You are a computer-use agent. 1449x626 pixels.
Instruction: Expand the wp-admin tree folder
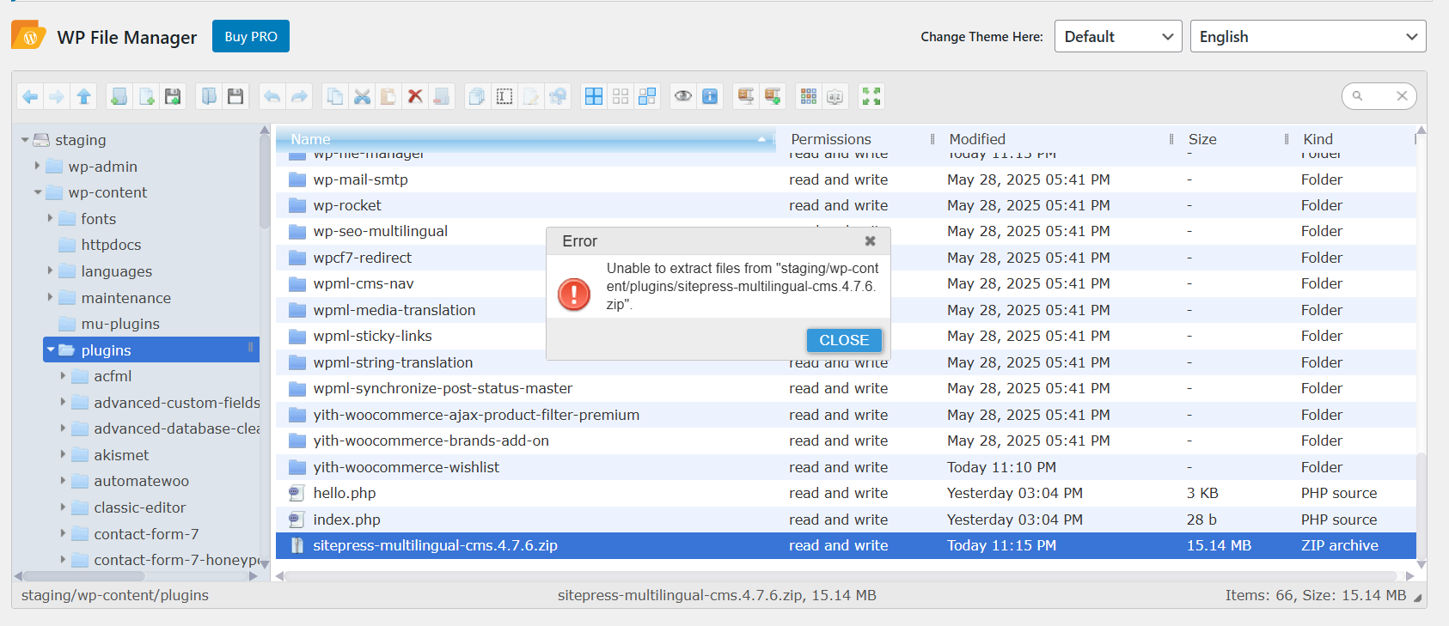point(38,166)
